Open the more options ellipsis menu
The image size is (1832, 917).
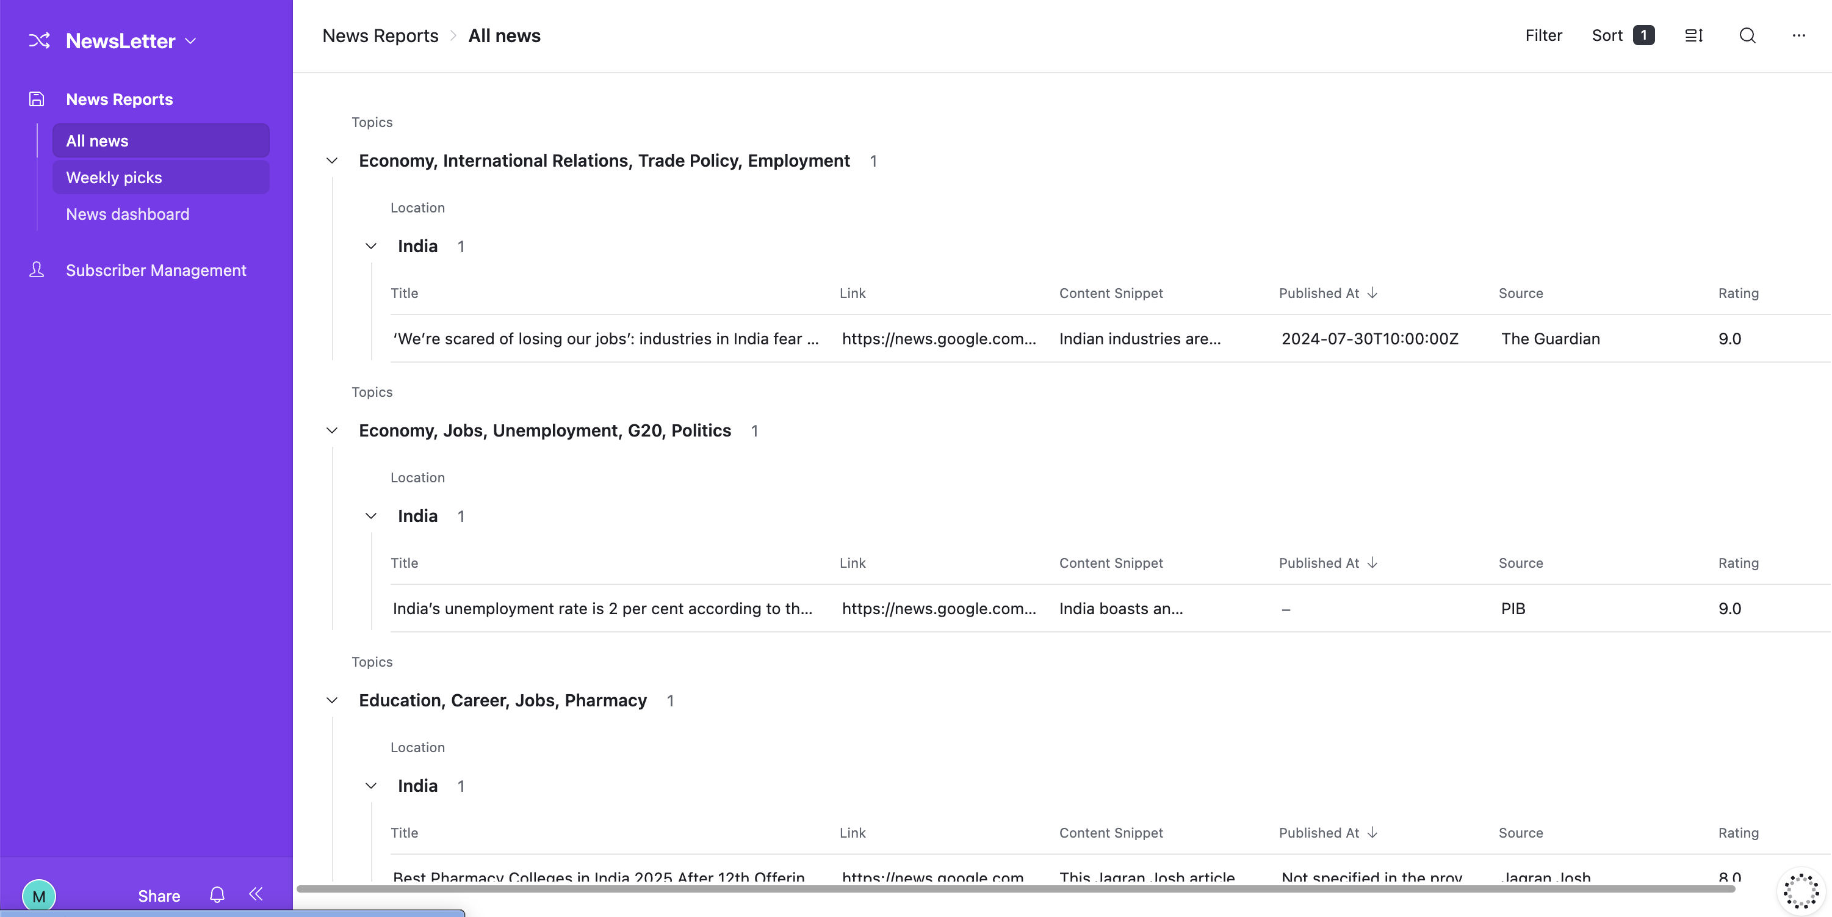[1798, 35]
